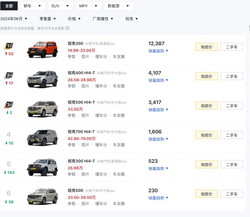Image resolution: width=250 pixels, height=217 pixels.
Task: Open 参数 for 坦克700 Hi4-T
Action: coord(71,145)
